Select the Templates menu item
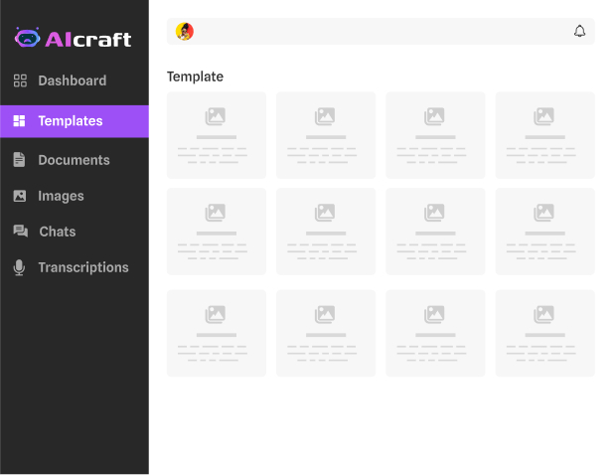The image size is (613, 475). (71, 121)
